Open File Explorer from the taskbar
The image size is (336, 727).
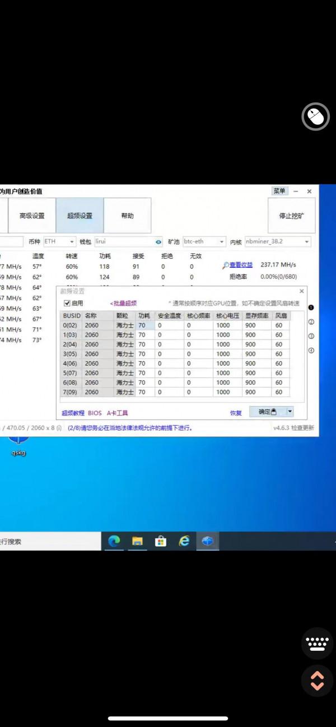click(x=138, y=541)
